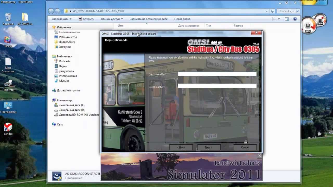Click the Explorer back navigation arrow
333x187 pixels.
point(51,11)
